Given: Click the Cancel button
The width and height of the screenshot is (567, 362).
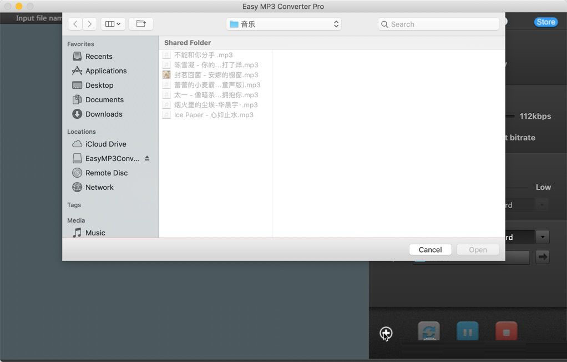Looking at the screenshot, I should pyautogui.click(x=431, y=250).
